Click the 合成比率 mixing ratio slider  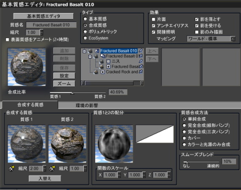[x=78, y=92]
